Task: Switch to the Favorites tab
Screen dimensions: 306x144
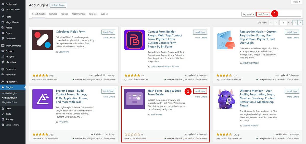Action: tap(93, 14)
